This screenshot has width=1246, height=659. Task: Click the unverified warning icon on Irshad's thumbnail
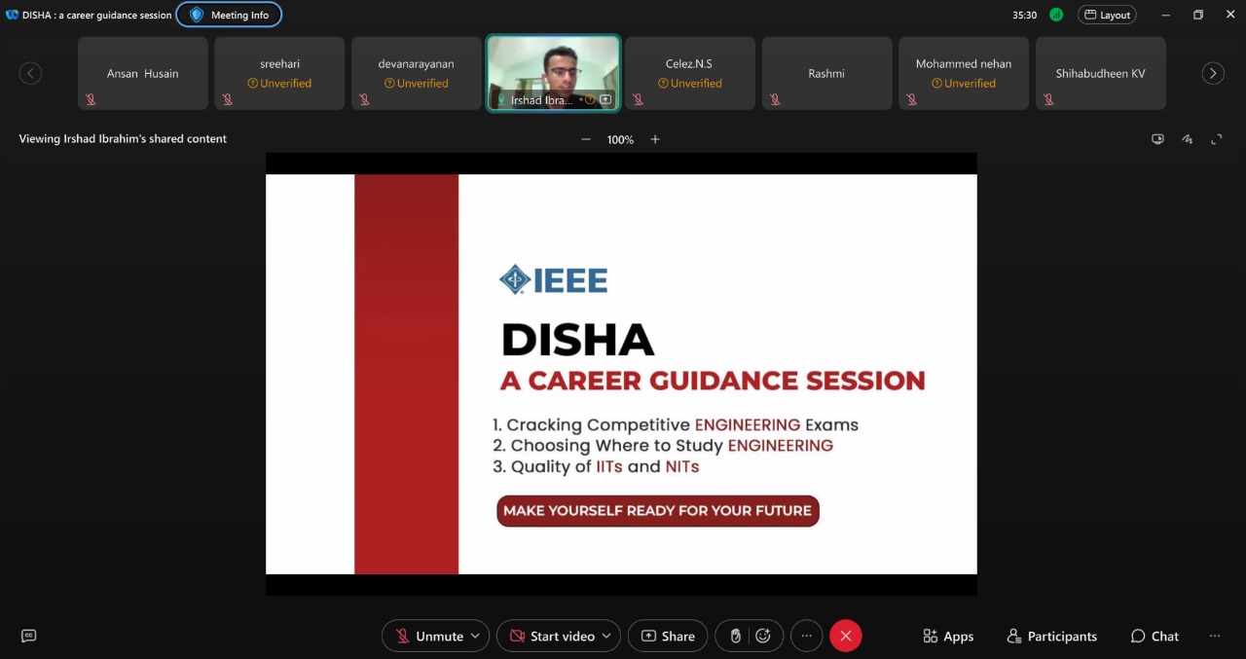point(589,99)
